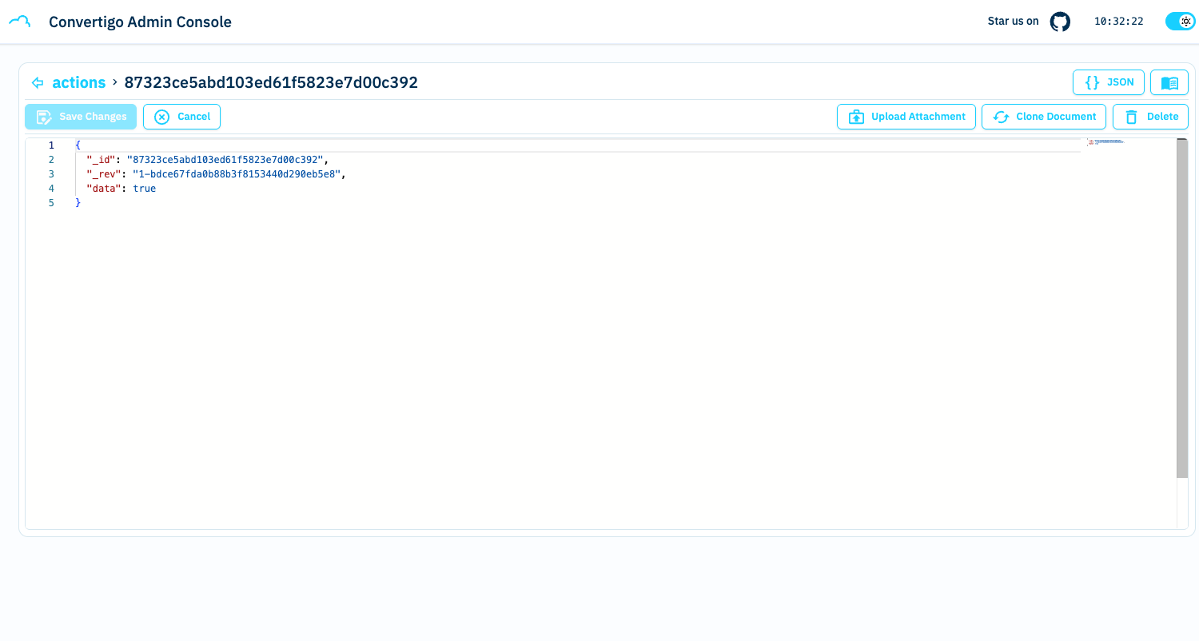1199x641 pixels.
Task: Click the Delete trash button
Action: tap(1150, 117)
